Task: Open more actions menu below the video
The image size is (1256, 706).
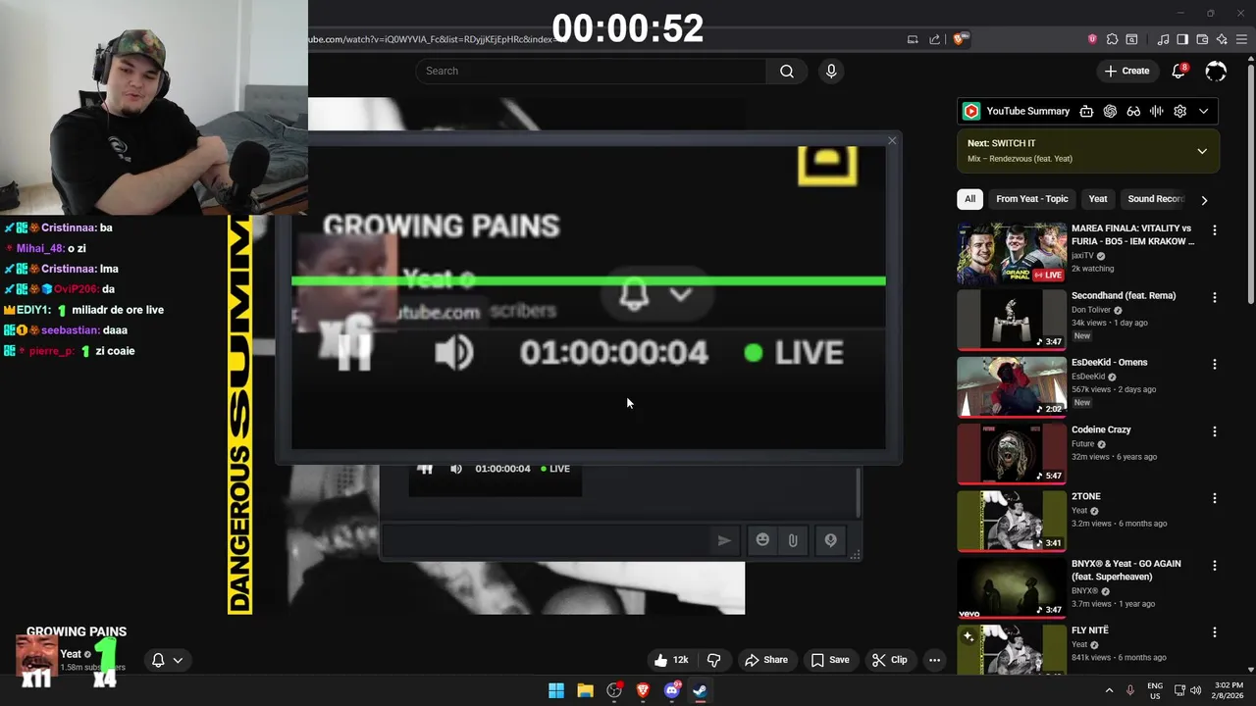Action: tap(934, 660)
